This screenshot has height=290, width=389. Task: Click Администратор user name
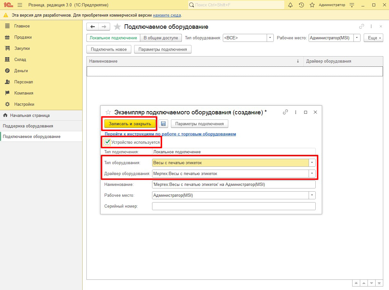[x=332, y=5]
